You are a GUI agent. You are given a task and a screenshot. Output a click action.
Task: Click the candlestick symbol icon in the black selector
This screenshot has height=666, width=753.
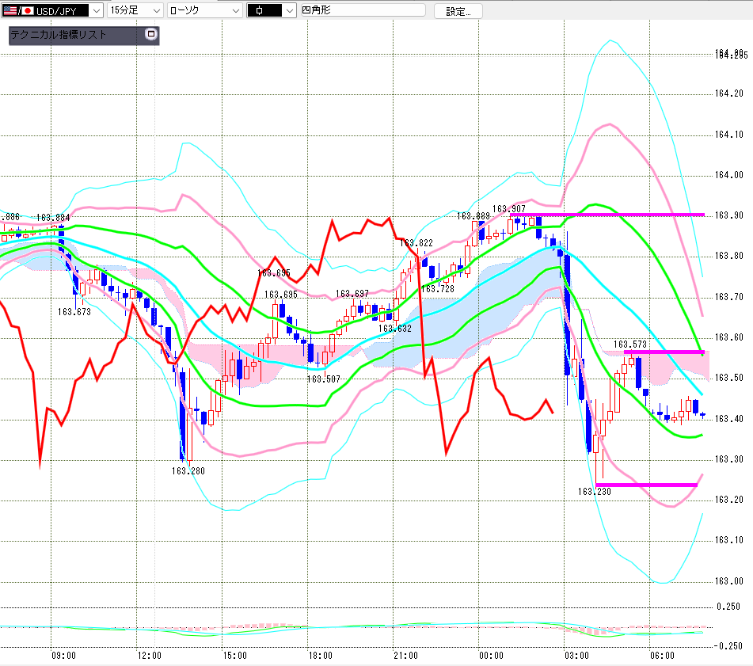[260, 10]
